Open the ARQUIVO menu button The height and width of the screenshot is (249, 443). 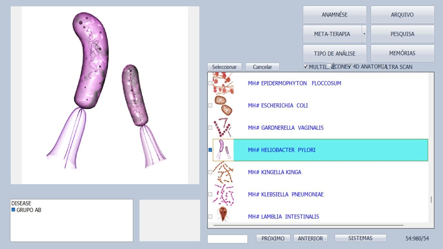coord(402,15)
